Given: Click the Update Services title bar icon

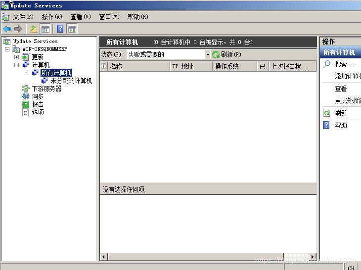Looking at the screenshot, I should pyautogui.click(x=5, y=5).
